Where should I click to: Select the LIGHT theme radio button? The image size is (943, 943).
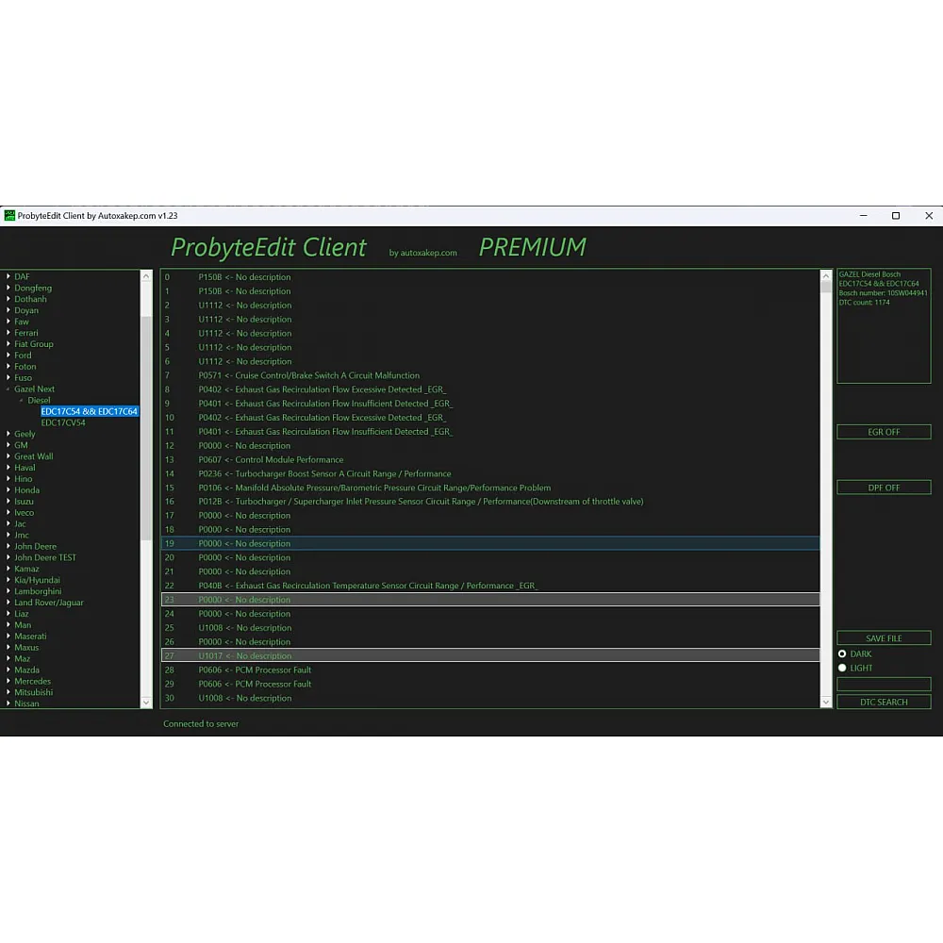[842, 668]
